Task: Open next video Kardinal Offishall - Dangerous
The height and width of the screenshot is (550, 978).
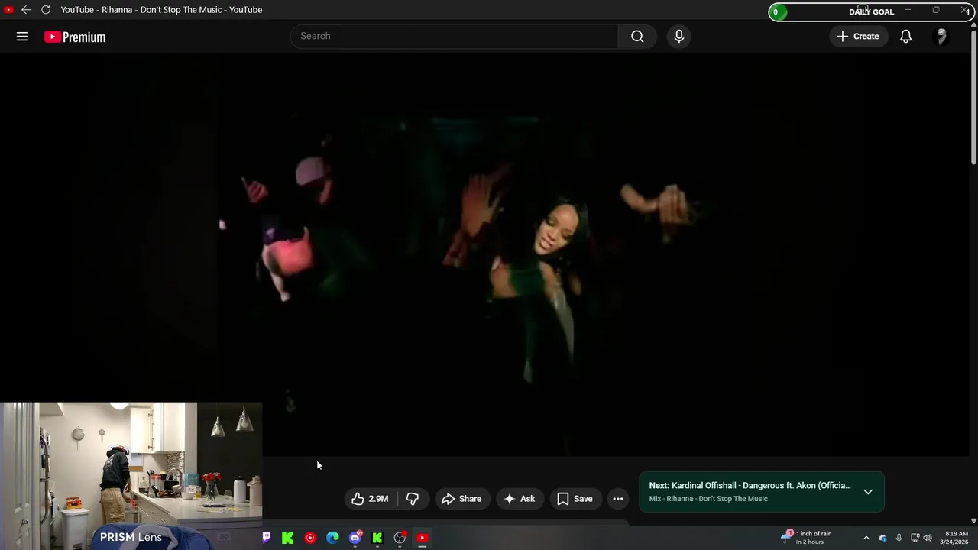Action: point(750,486)
